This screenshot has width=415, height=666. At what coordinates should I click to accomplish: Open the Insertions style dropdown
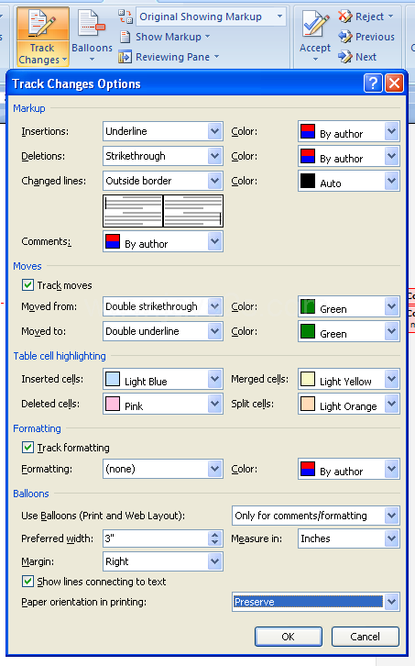point(163,131)
